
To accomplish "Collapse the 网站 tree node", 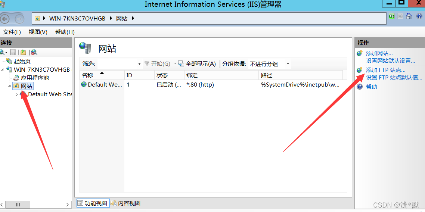I will [10, 86].
